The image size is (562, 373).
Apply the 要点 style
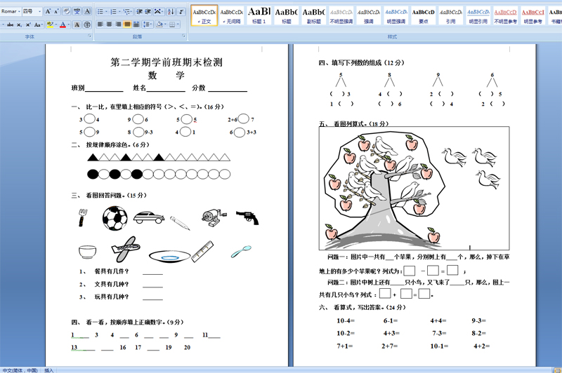tap(424, 15)
